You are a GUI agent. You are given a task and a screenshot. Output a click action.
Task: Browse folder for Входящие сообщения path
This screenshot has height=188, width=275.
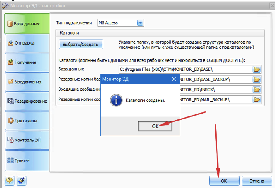(x=257, y=89)
